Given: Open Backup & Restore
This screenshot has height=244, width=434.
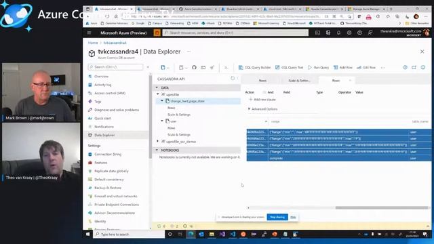Looking at the screenshot, I should click(108, 188).
